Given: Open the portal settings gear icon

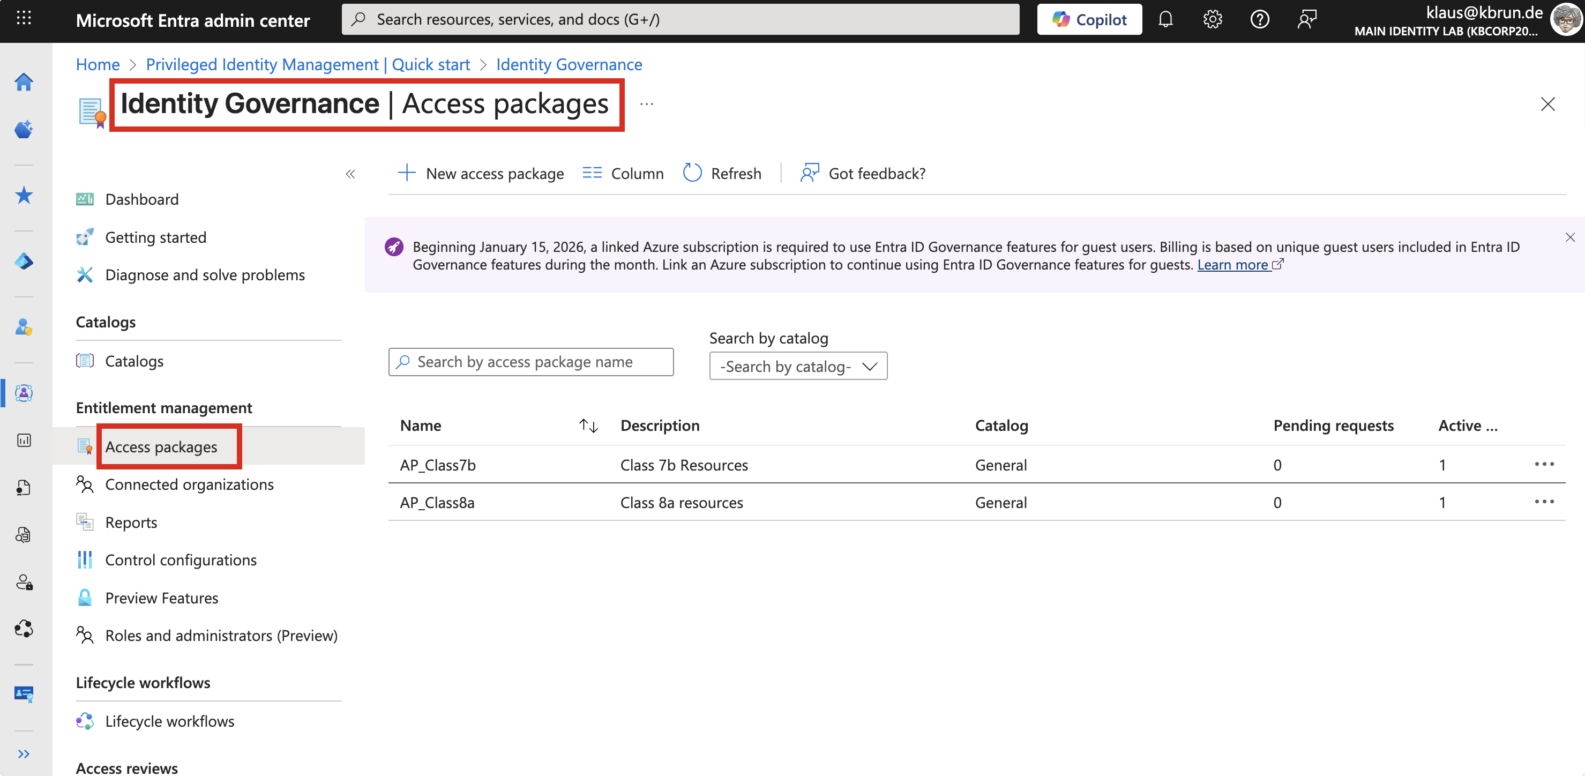Looking at the screenshot, I should click(1212, 20).
